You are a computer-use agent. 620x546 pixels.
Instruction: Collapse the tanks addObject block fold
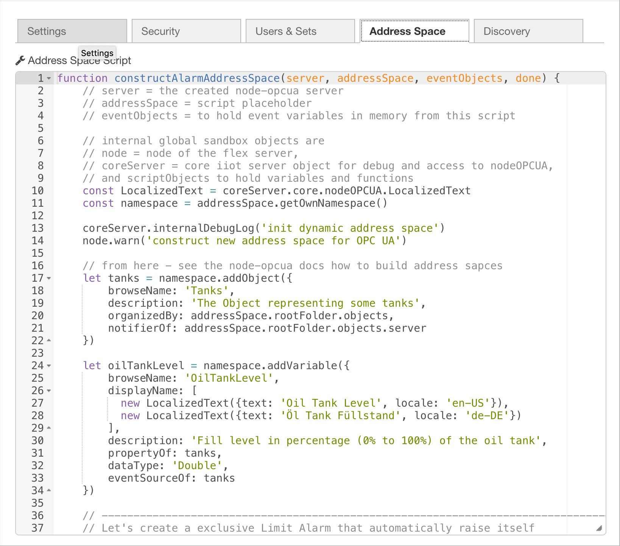click(x=48, y=278)
